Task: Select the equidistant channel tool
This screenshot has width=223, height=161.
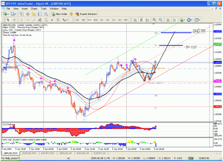Action: [40, 20]
